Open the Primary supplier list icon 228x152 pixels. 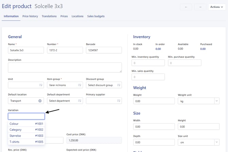coord(119,101)
